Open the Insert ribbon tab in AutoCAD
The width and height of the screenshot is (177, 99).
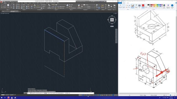point(9,3)
